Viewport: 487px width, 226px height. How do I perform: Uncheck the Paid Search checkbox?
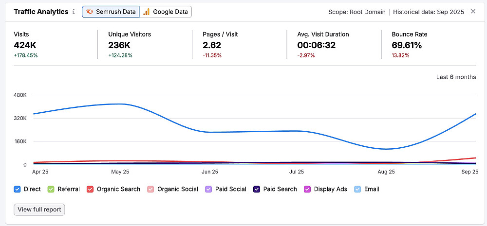point(257,189)
